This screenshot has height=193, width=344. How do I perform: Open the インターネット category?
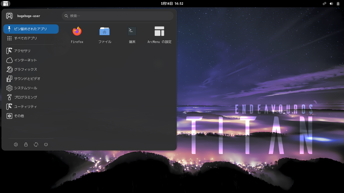tap(31, 60)
